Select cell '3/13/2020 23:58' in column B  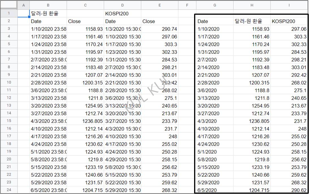[48, 98]
